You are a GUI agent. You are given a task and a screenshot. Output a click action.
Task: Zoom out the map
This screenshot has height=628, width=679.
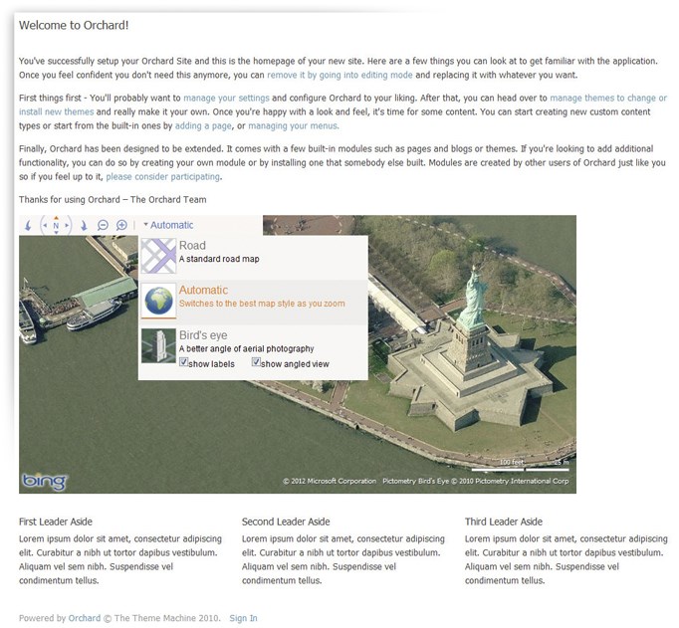(x=104, y=226)
